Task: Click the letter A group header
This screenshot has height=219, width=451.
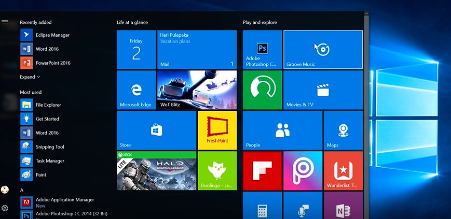Action: 22,190
